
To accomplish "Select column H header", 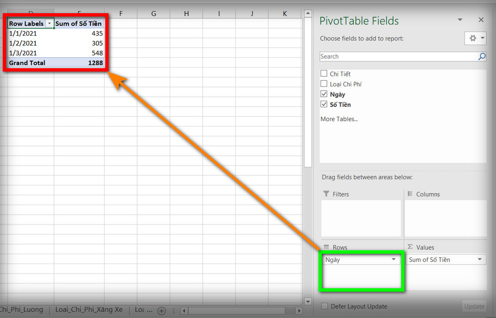I will click(x=186, y=14).
